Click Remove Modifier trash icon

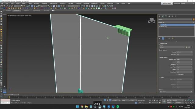click(169, 38)
